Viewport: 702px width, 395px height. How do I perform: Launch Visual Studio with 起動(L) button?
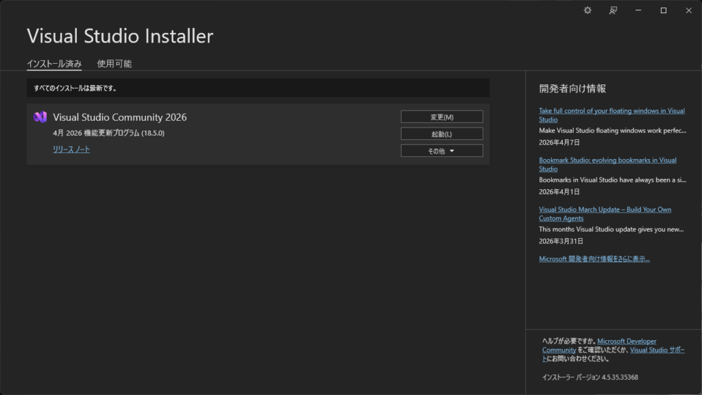(x=441, y=134)
